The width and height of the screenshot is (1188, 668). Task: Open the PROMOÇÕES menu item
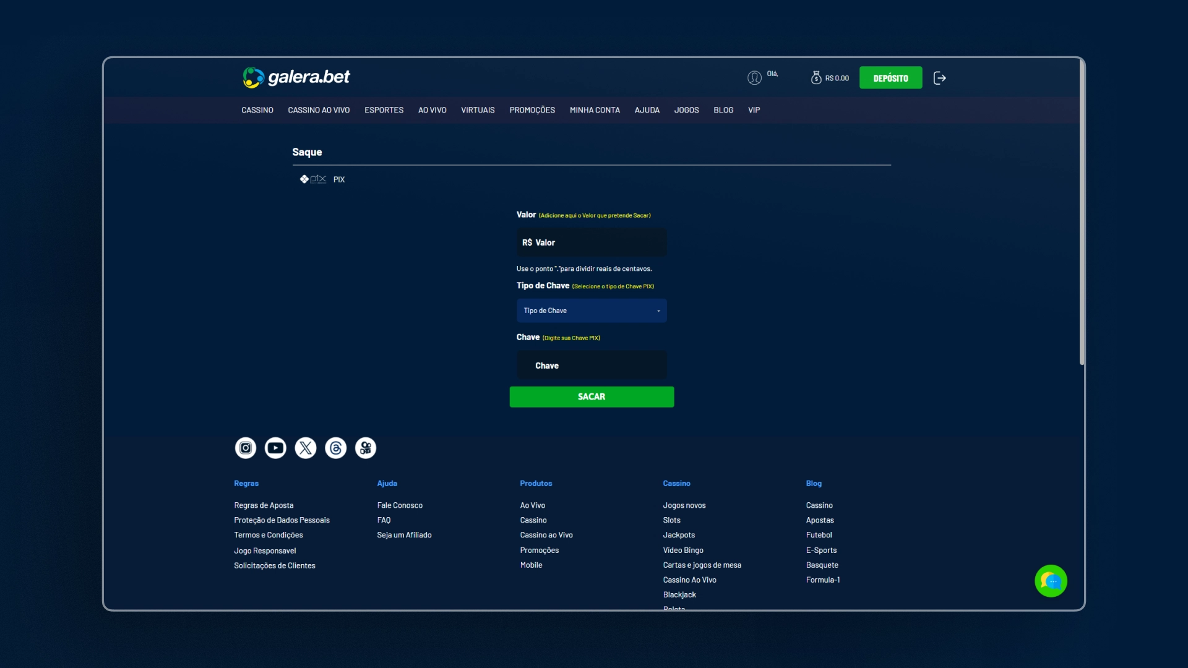[x=532, y=110]
